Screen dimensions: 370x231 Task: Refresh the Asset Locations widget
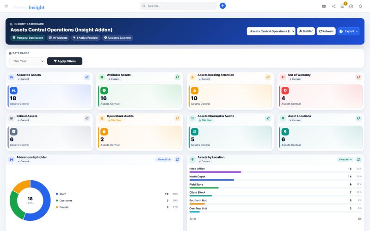[x=358, y=118]
